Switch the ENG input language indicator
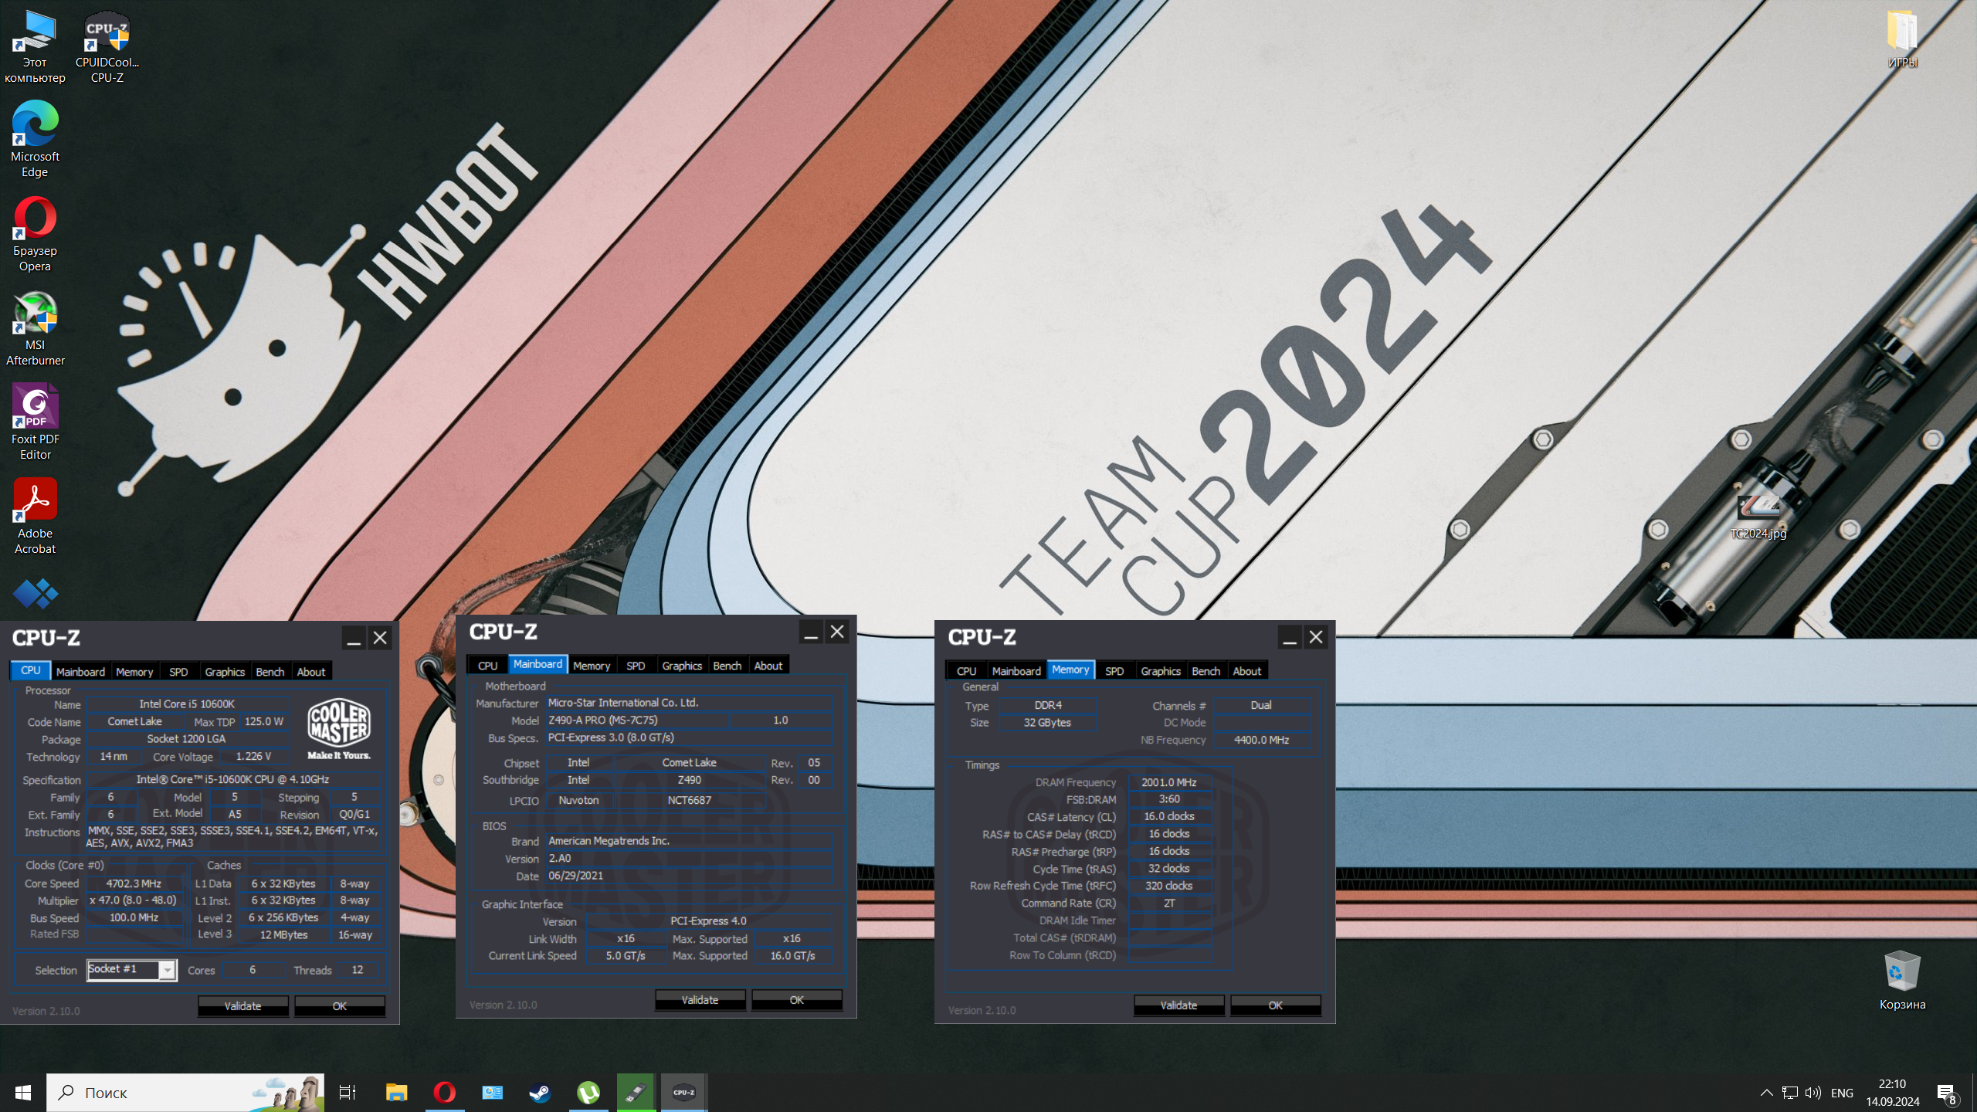1977x1112 pixels. click(x=1842, y=1093)
